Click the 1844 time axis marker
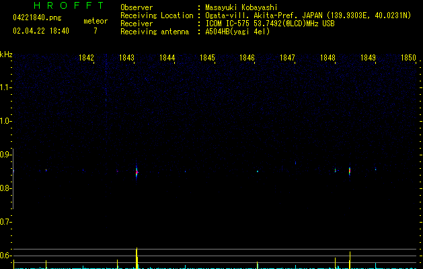 [167, 58]
